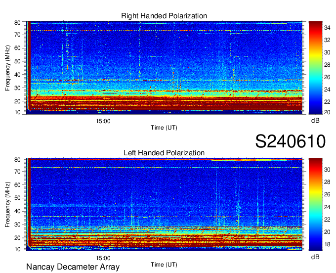336x273 pixels.
Task: Click 70 MHz tick on Right Handed frequency axis
Action: click(17, 35)
